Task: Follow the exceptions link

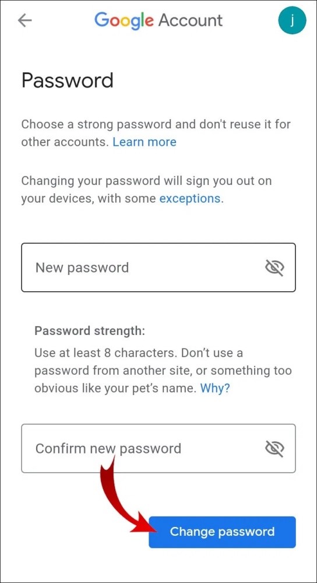Action: (x=190, y=198)
